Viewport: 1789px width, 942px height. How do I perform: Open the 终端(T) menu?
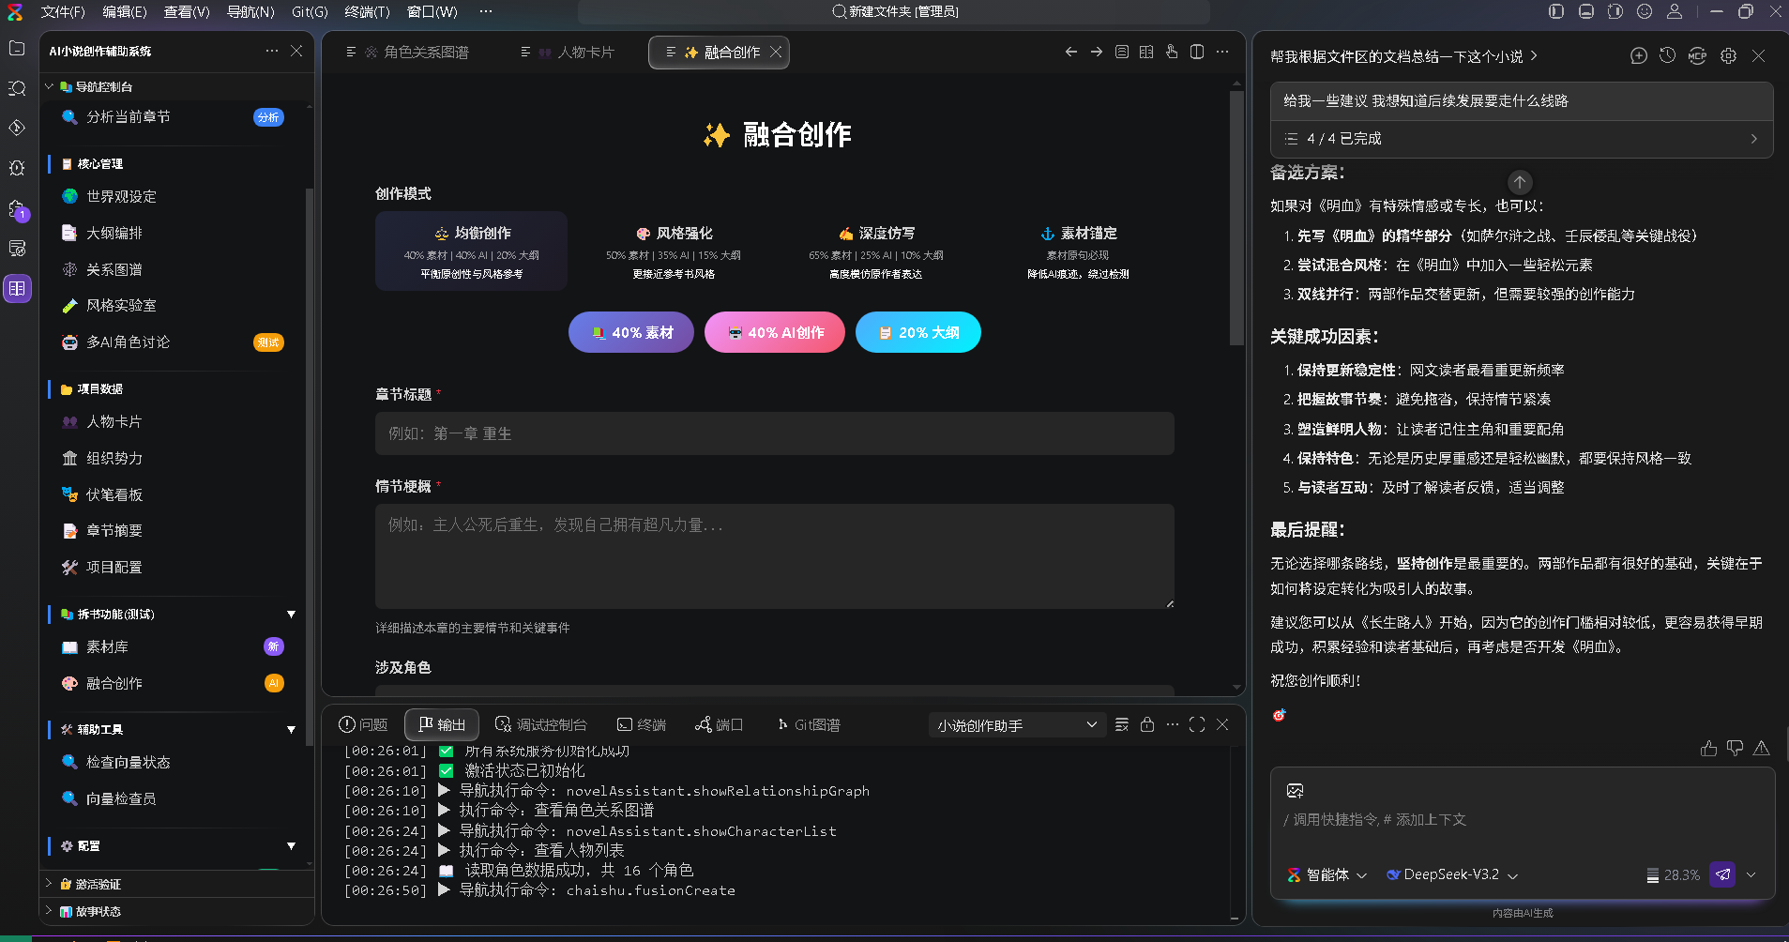click(367, 11)
